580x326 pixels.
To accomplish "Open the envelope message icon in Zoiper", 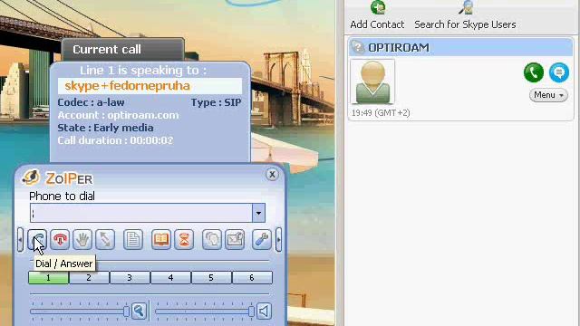I will point(235,239).
